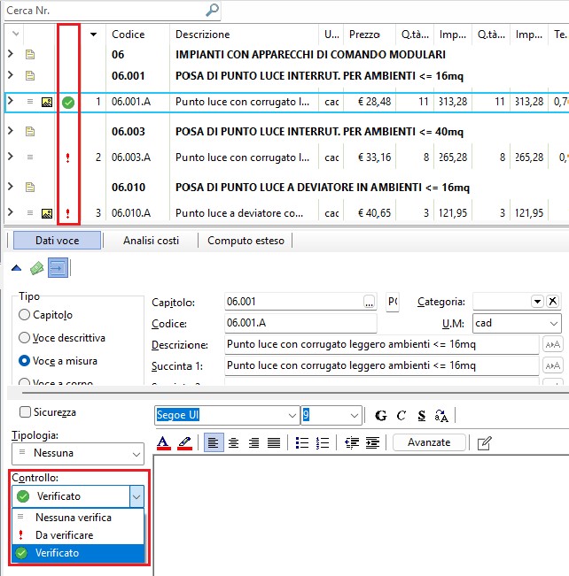Image resolution: width=569 pixels, height=576 pixels.
Task: Select the Voce descrittiva radio button
Action: 24,338
